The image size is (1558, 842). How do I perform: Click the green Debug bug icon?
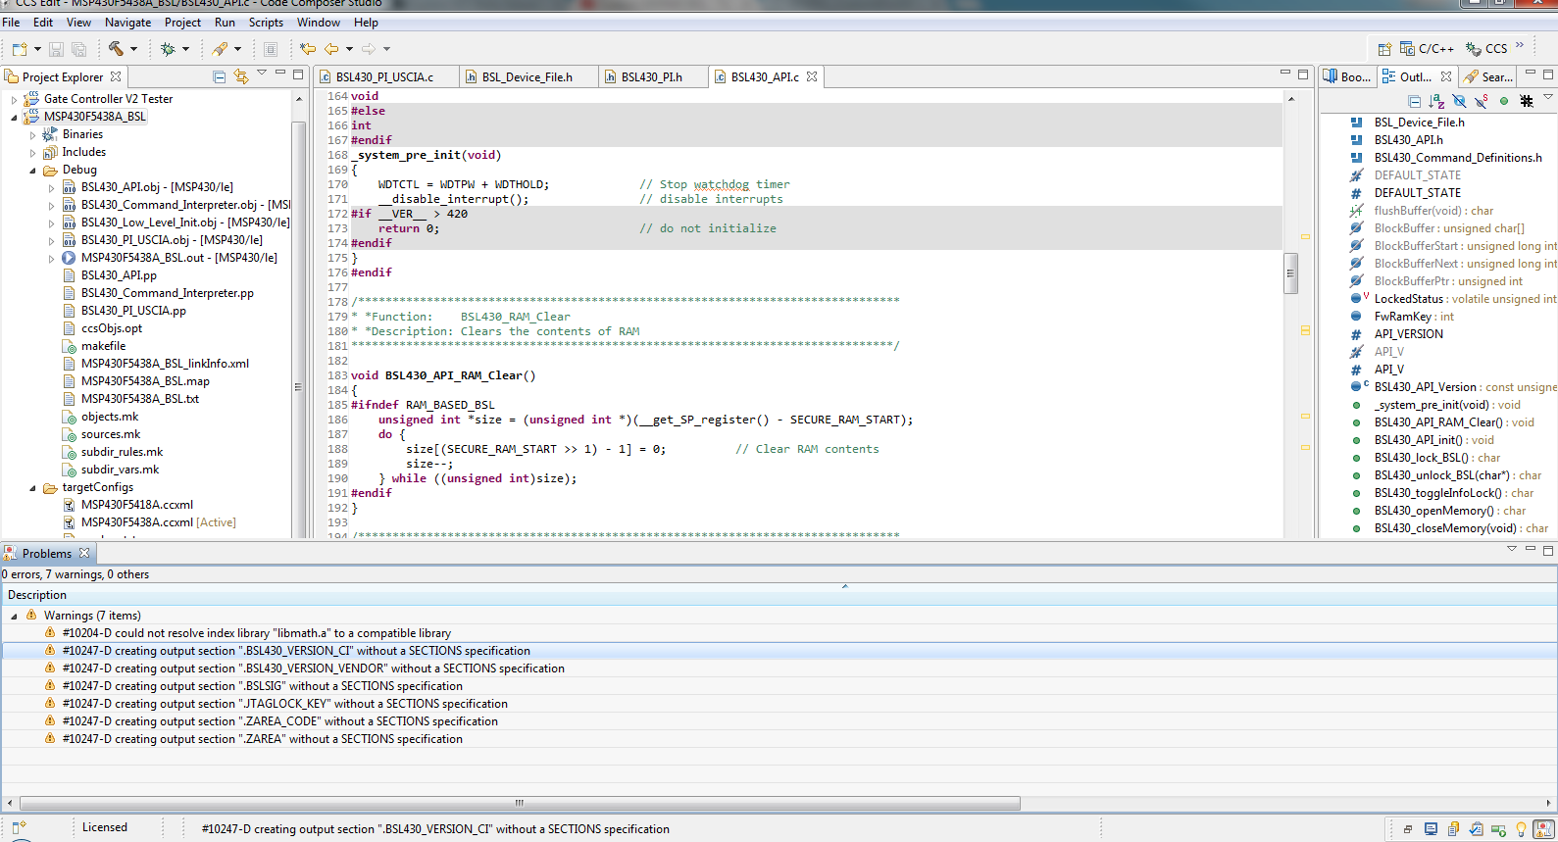pyautogui.click(x=168, y=48)
